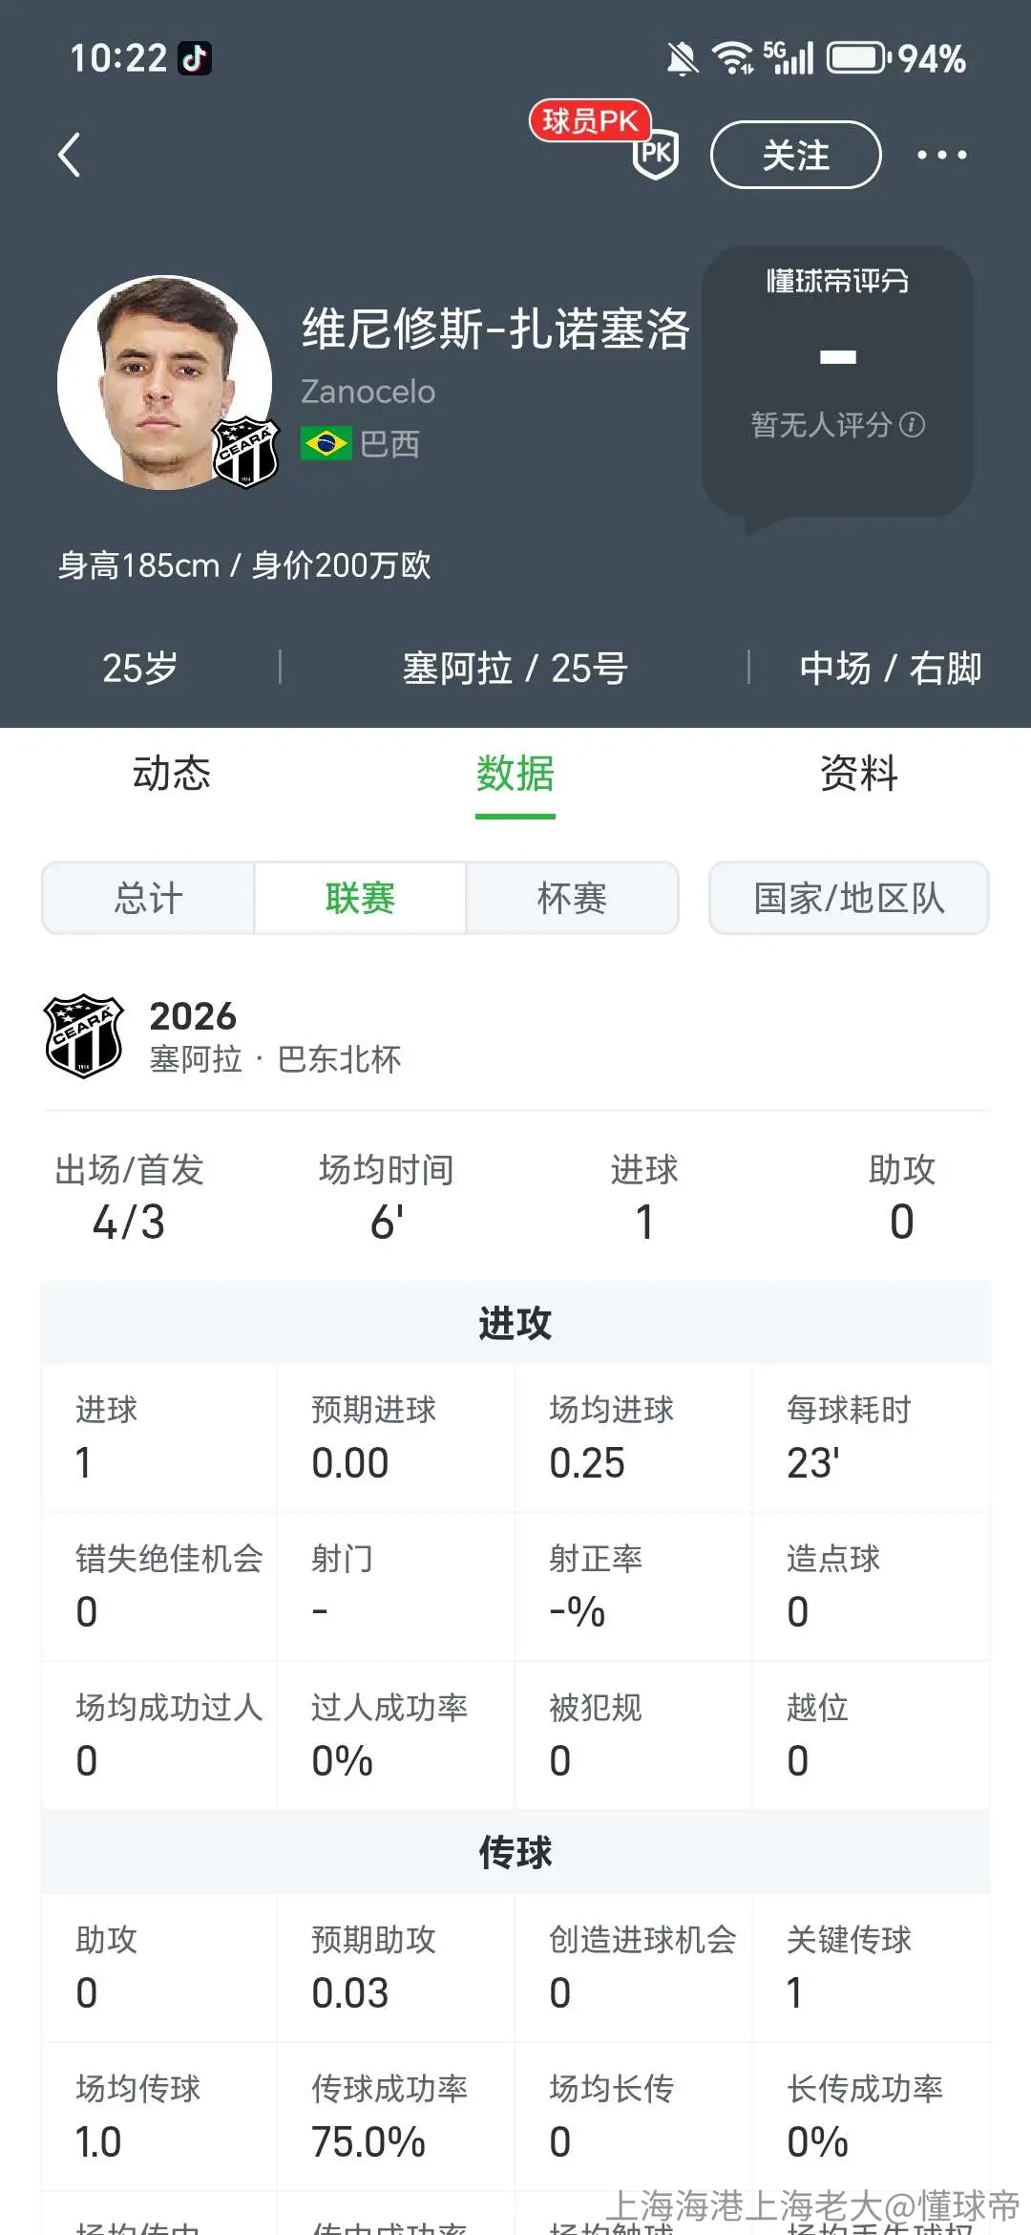Screen dimensions: 1031x2235
Task: Follow the player with 关注 button
Action: 795,155
